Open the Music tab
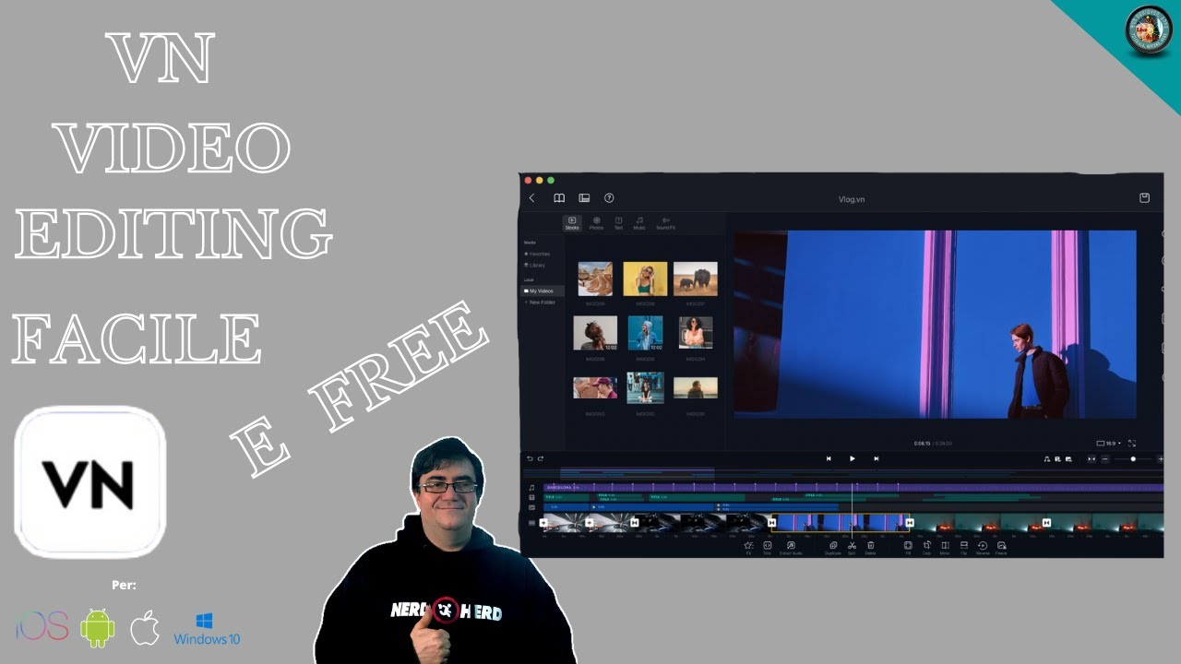This screenshot has width=1181, height=664. 639,222
